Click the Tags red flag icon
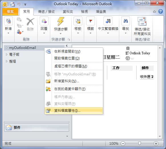The image size is (166, 149). point(90,21)
